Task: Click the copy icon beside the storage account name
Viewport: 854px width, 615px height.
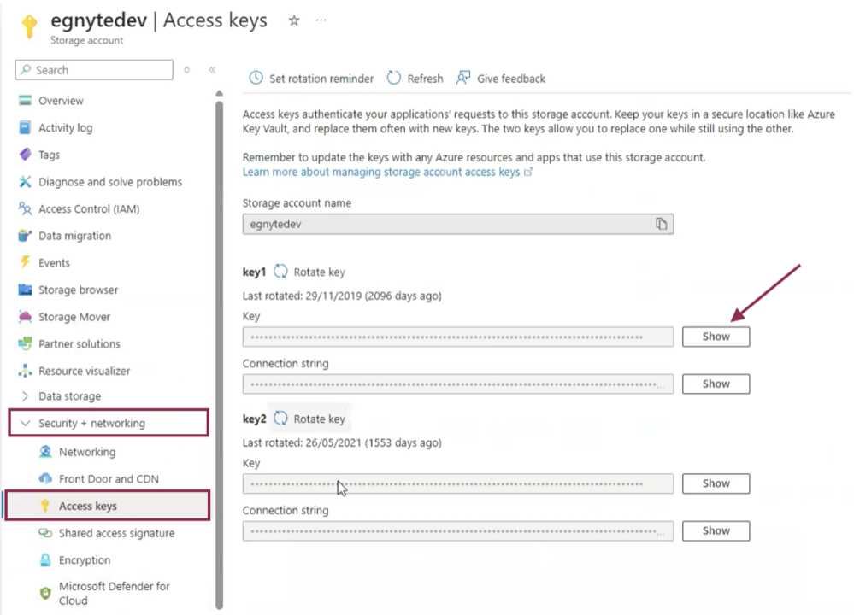Action: [x=661, y=224]
